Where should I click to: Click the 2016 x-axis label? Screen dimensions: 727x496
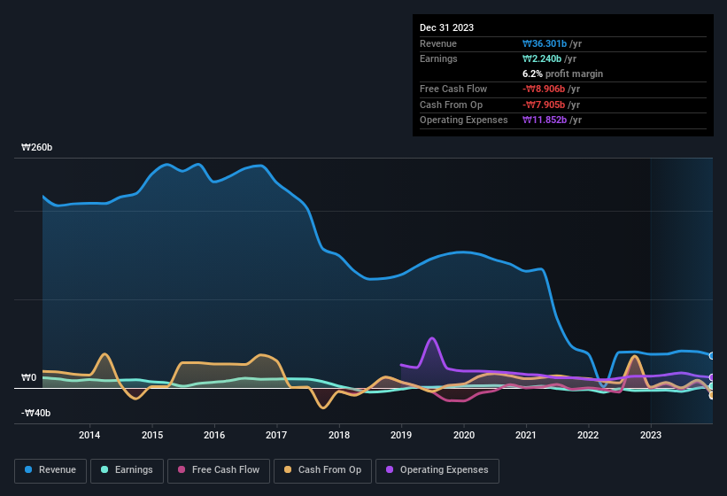coord(214,435)
